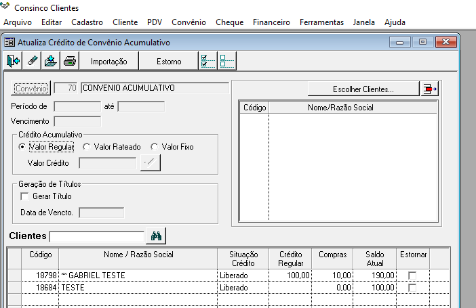The width and height of the screenshot is (476, 308).
Task: Open the Editar menu
Action: click(x=52, y=22)
